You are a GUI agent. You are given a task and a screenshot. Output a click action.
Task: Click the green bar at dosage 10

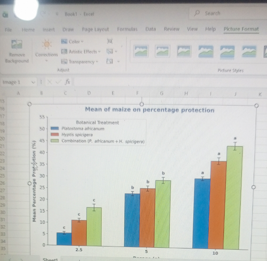(233, 197)
